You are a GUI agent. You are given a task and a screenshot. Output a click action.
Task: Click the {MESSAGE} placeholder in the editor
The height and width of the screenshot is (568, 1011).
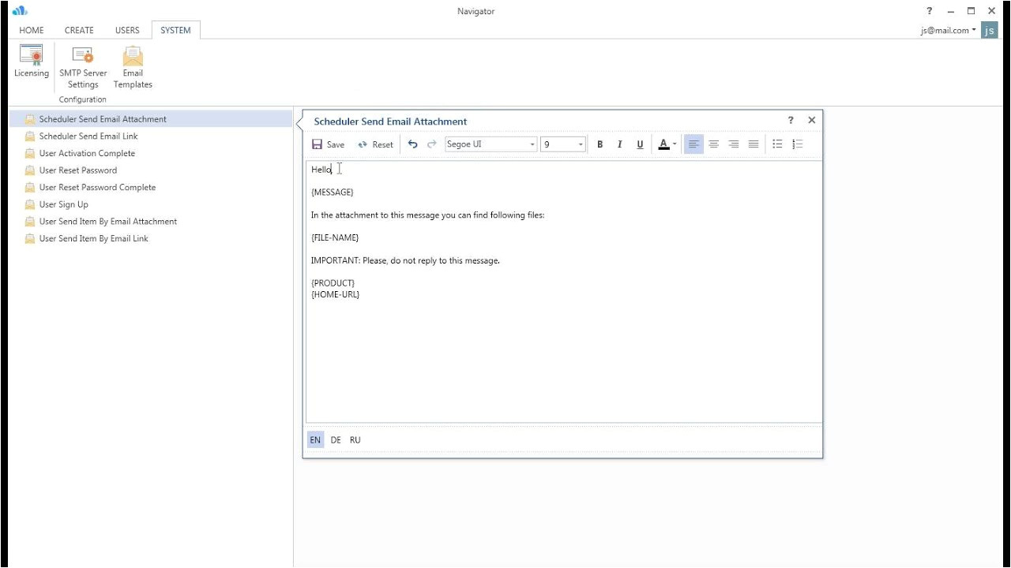point(333,192)
